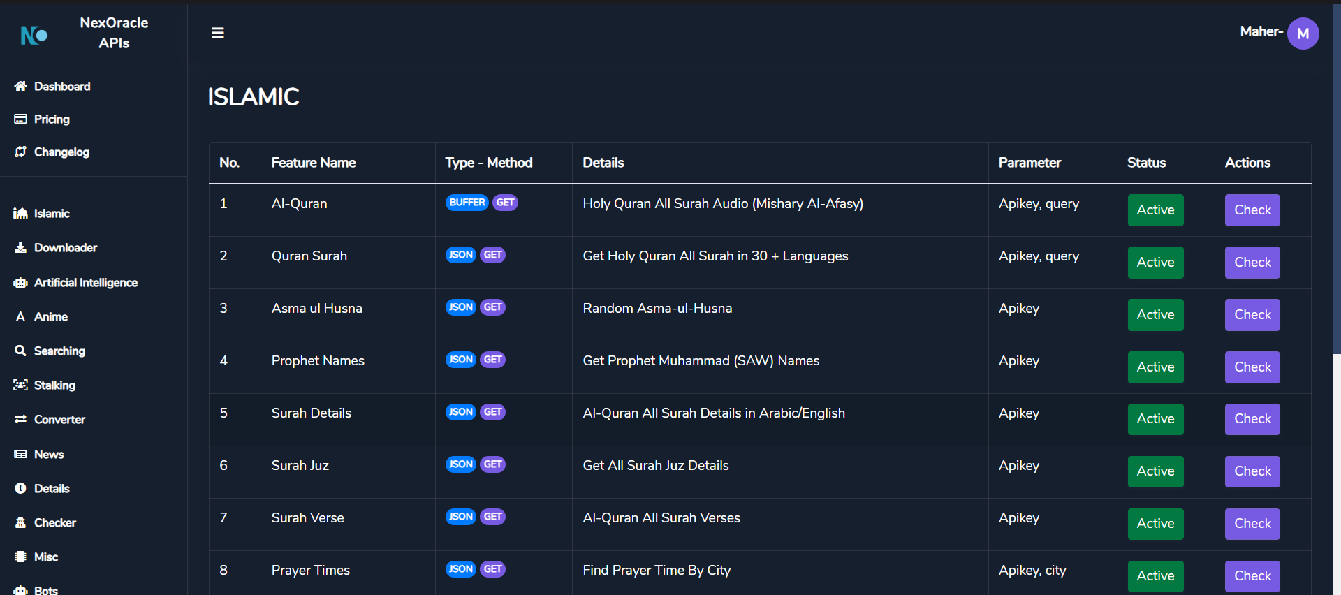Select the 'Asma ul Husna' feature name
The height and width of the screenshot is (595, 1341).
pyautogui.click(x=317, y=308)
